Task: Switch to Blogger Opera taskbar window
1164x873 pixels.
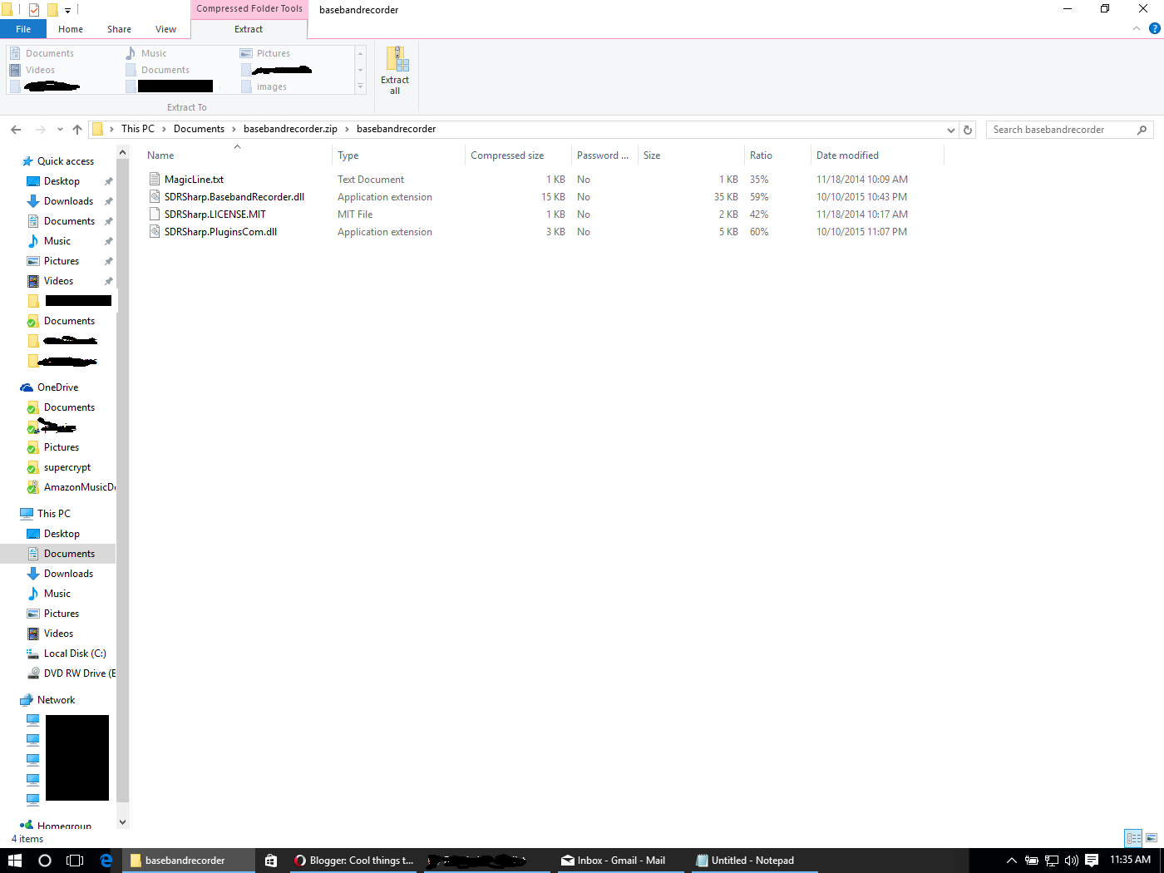Action: point(354,861)
